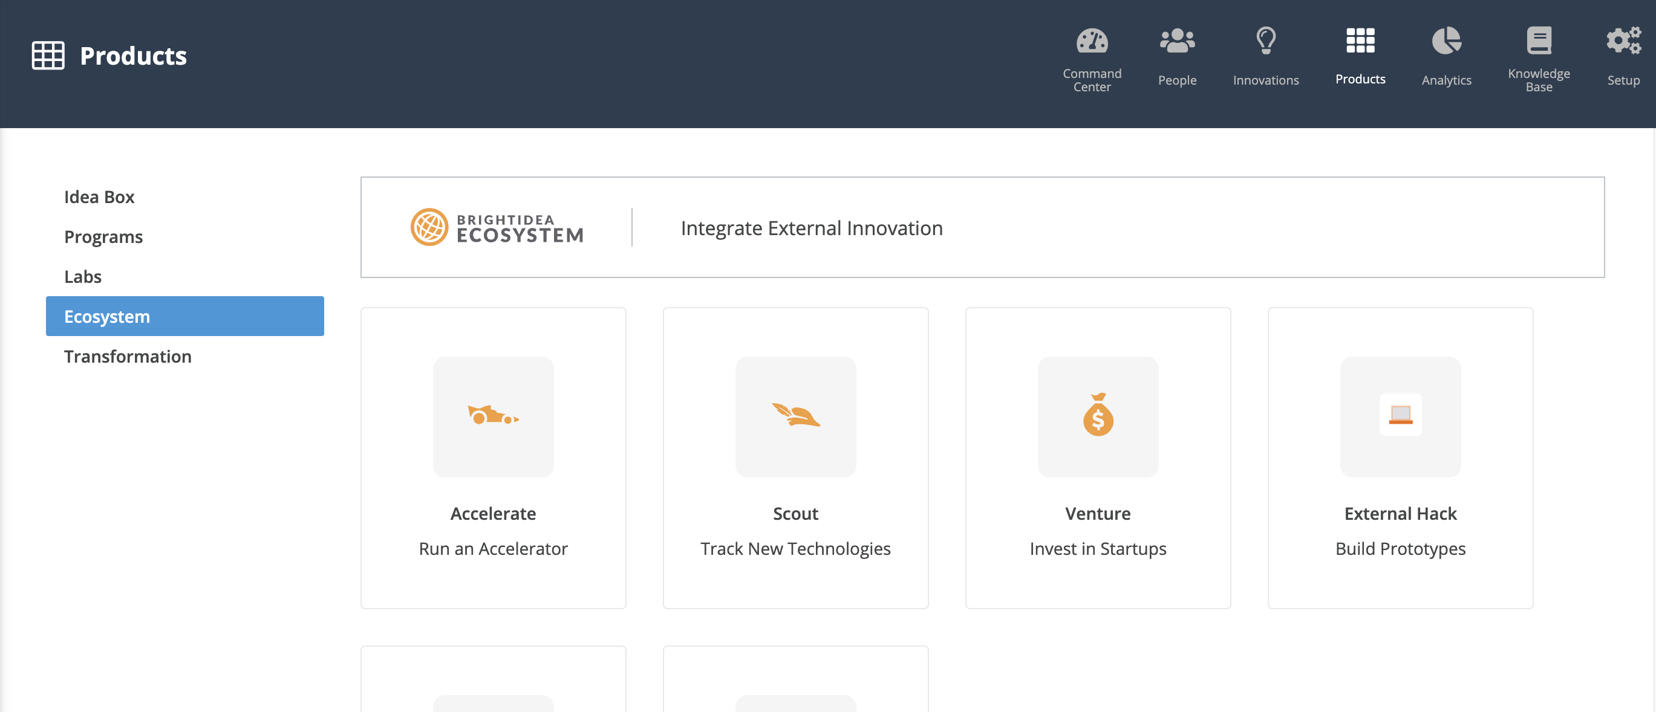Screen dimensions: 1656x712
Task: Open Setup via the gears icon
Action: point(1623,40)
